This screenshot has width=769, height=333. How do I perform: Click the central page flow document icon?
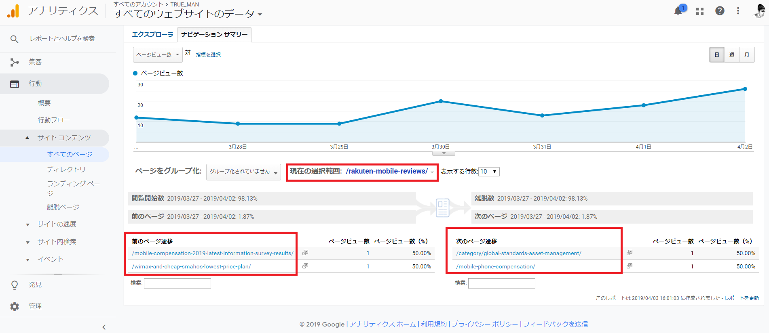443,207
